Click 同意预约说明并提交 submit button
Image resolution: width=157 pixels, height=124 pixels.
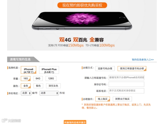click(75, 122)
